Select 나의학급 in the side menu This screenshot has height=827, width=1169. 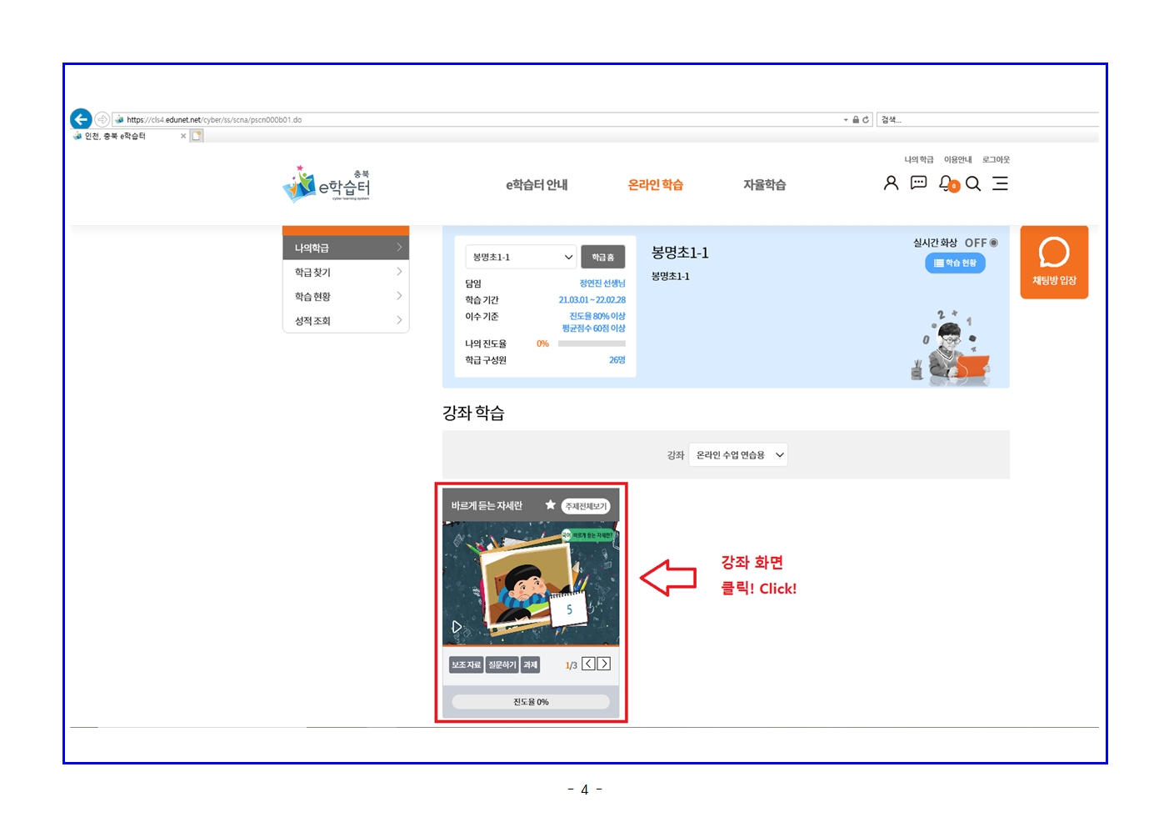[x=346, y=248]
